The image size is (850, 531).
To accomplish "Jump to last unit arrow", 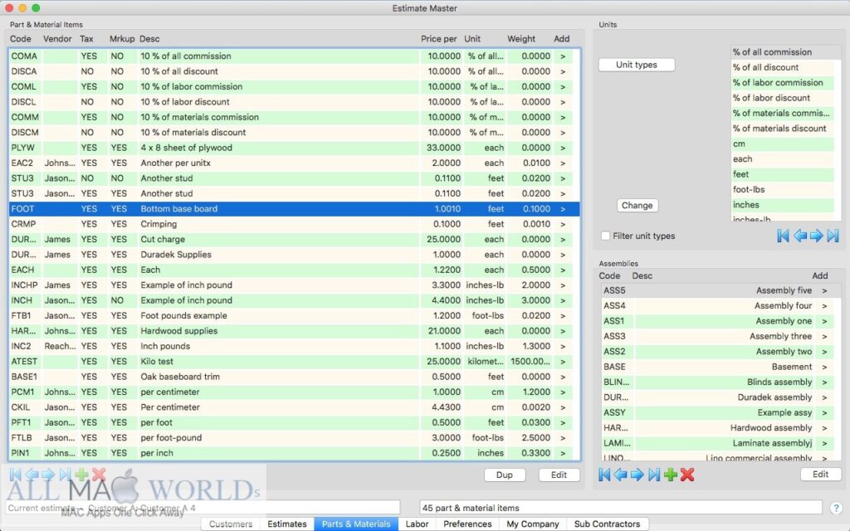I will click(833, 236).
